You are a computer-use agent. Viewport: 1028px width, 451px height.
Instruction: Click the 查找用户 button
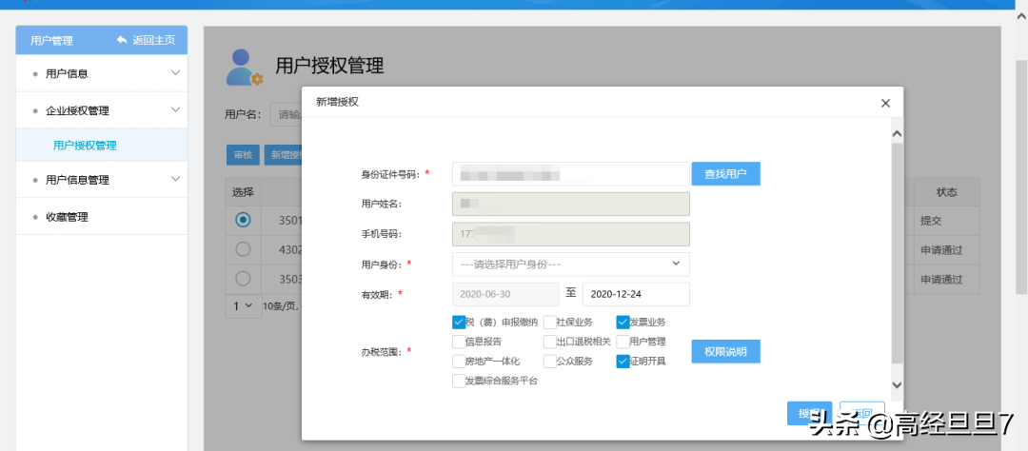[725, 174]
